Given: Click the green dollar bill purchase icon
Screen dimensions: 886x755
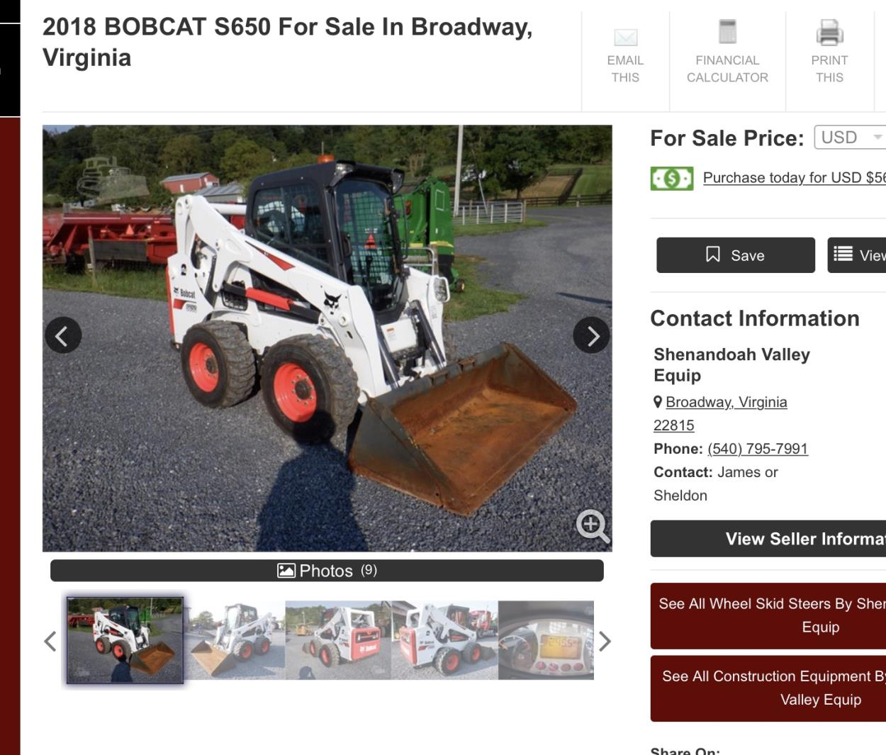Looking at the screenshot, I should pyautogui.click(x=671, y=178).
